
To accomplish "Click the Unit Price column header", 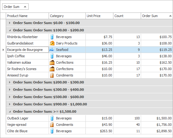I will 99,16.
